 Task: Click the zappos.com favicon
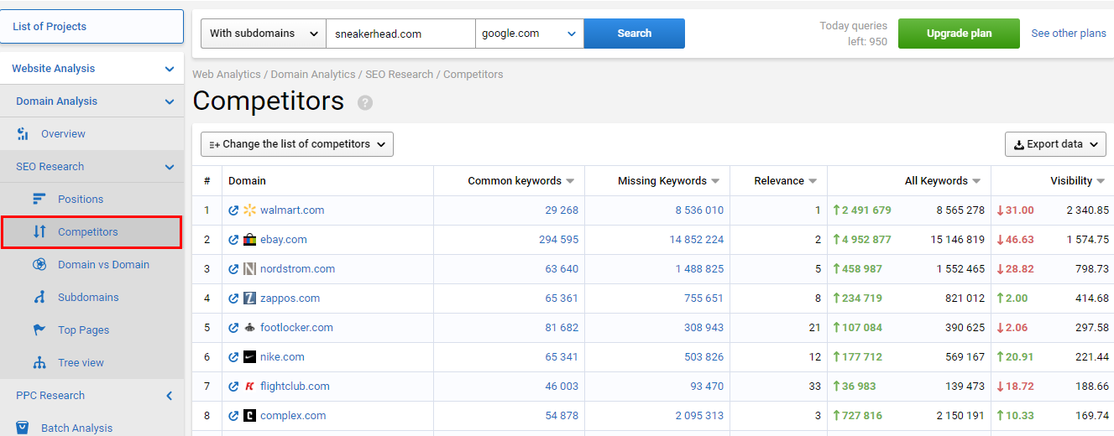point(249,298)
